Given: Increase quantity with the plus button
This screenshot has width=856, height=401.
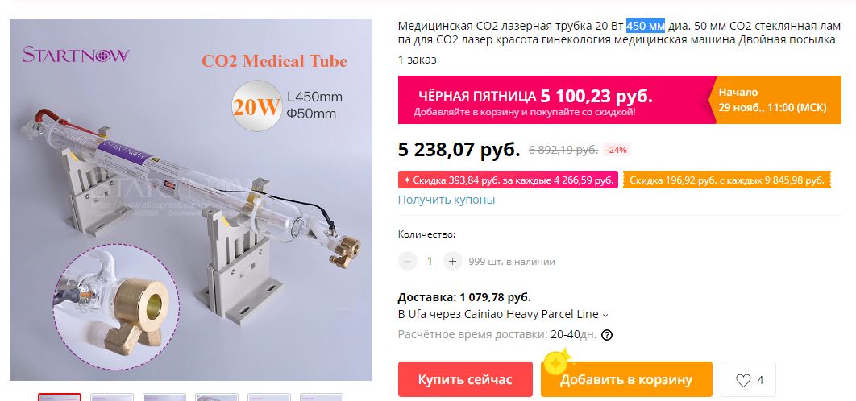Looking at the screenshot, I should click(x=452, y=262).
